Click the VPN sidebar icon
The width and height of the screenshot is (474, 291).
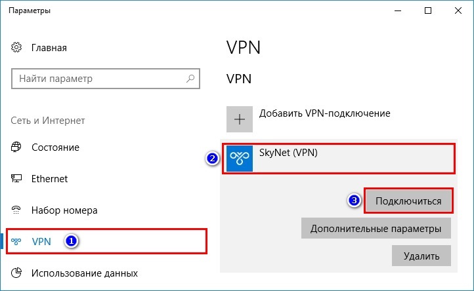[x=16, y=241]
